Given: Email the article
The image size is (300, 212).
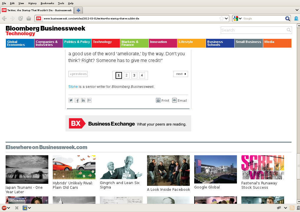Looking at the screenshot, I should (179, 100).
